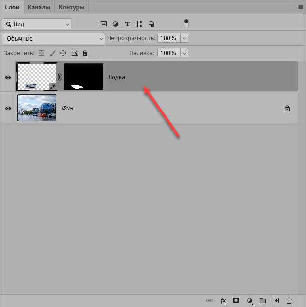Lock transparent pixels icon
Screen dimensions: 306x307
[x=42, y=53]
